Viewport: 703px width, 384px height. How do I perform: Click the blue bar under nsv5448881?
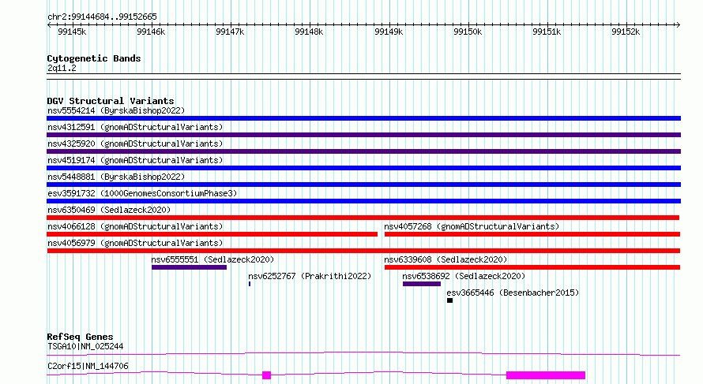click(x=363, y=185)
